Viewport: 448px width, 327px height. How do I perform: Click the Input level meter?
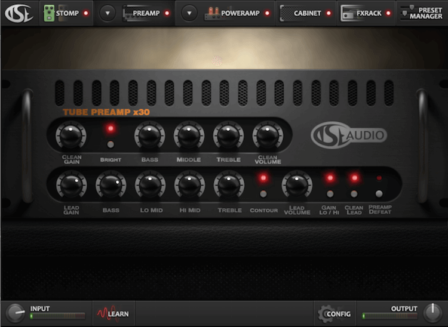pyautogui.click(x=58, y=316)
